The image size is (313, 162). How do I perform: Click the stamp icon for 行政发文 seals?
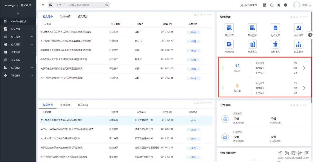[x=225, y=137]
